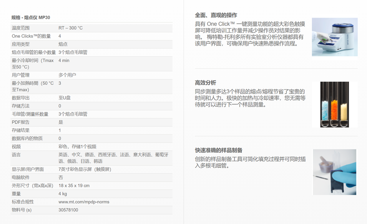Click the '电脑软件' row label
The height and width of the screenshot is (224, 367).
(x=21, y=178)
